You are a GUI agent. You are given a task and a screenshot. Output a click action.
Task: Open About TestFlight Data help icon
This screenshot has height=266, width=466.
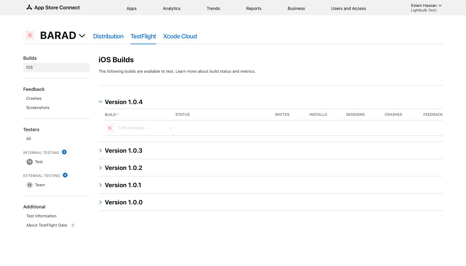(73, 225)
